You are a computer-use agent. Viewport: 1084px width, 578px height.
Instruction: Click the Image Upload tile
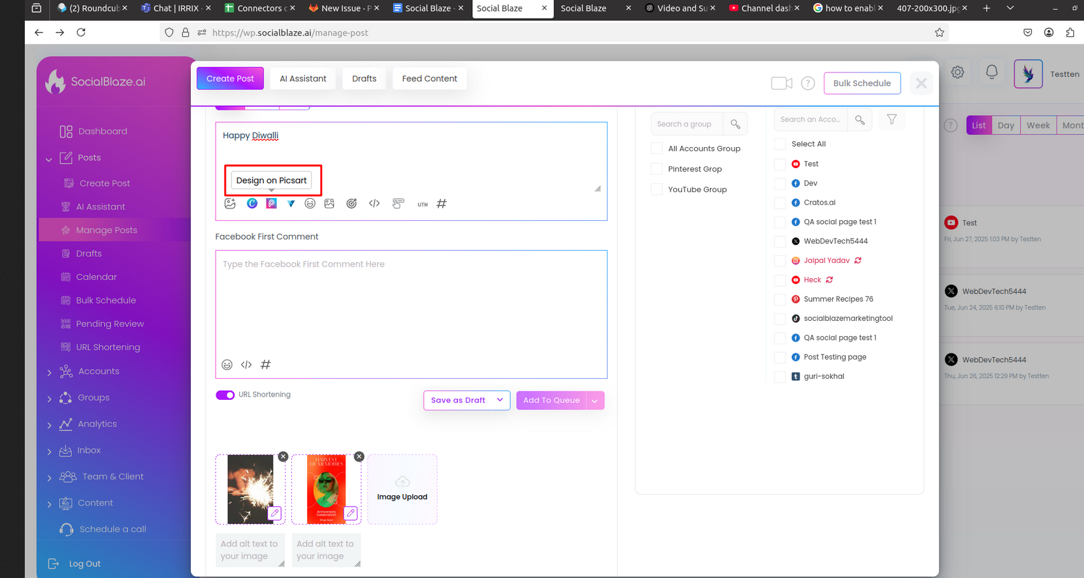(402, 489)
